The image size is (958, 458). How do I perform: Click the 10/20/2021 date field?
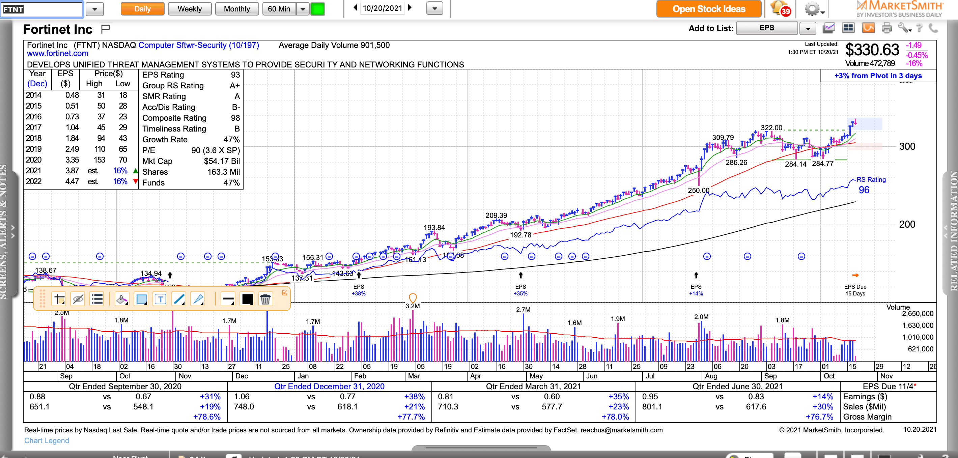click(x=382, y=8)
